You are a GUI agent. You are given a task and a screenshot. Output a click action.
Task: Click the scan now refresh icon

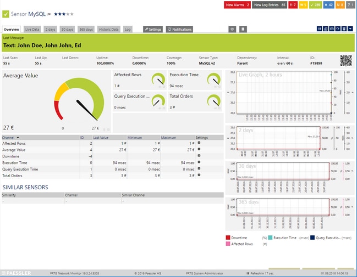tap(338, 29)
